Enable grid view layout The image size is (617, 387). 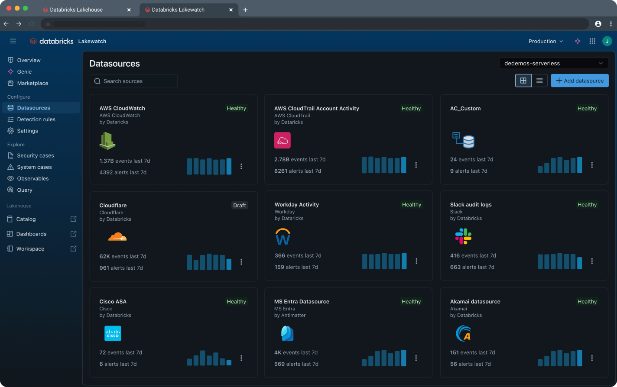click(x=523, y=80)
